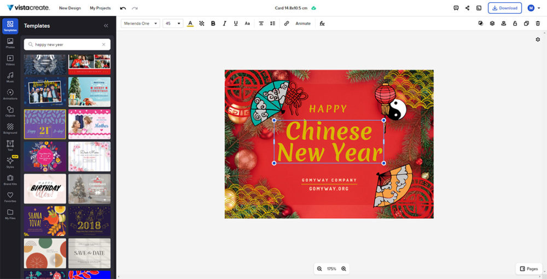The height and width of the screenshot is (279, 547).
Task: Lock the selected element
Action: (515, 24)
